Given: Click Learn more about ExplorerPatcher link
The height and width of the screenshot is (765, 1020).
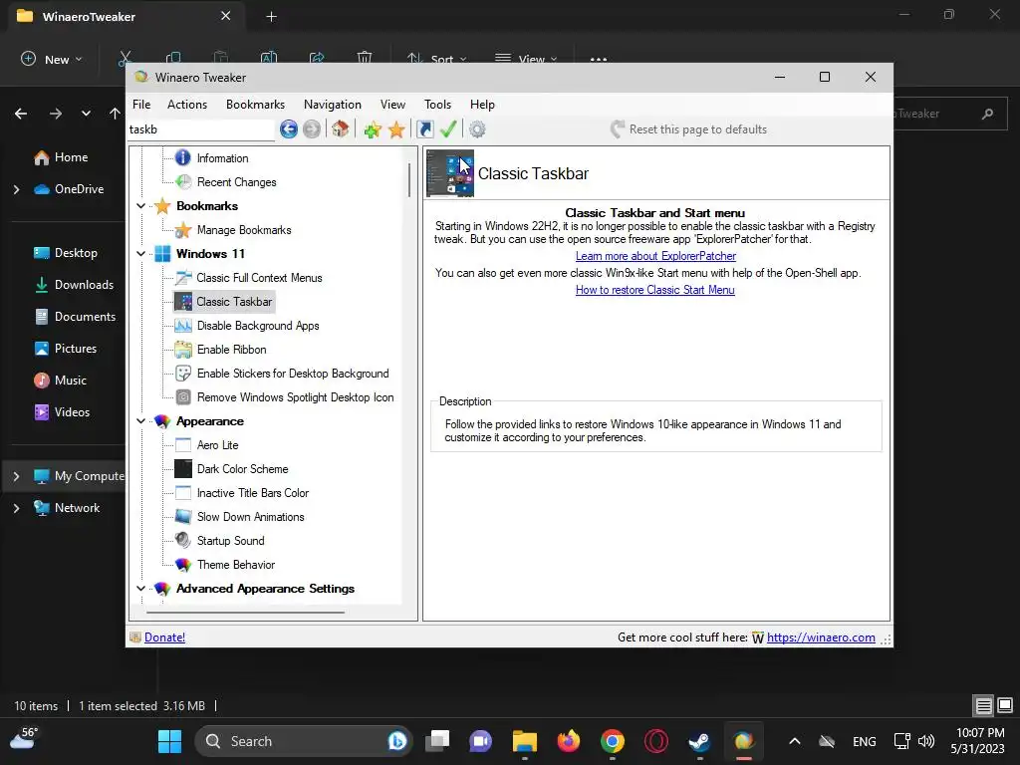Looking at the screenshot, I should [x=655, y=256].
